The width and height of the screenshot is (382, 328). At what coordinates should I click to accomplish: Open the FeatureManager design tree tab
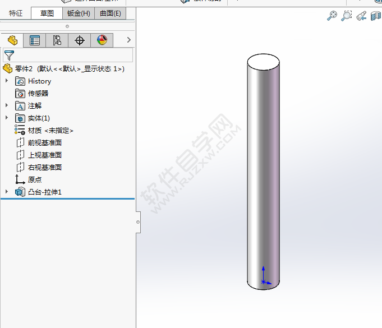[12, 40]
